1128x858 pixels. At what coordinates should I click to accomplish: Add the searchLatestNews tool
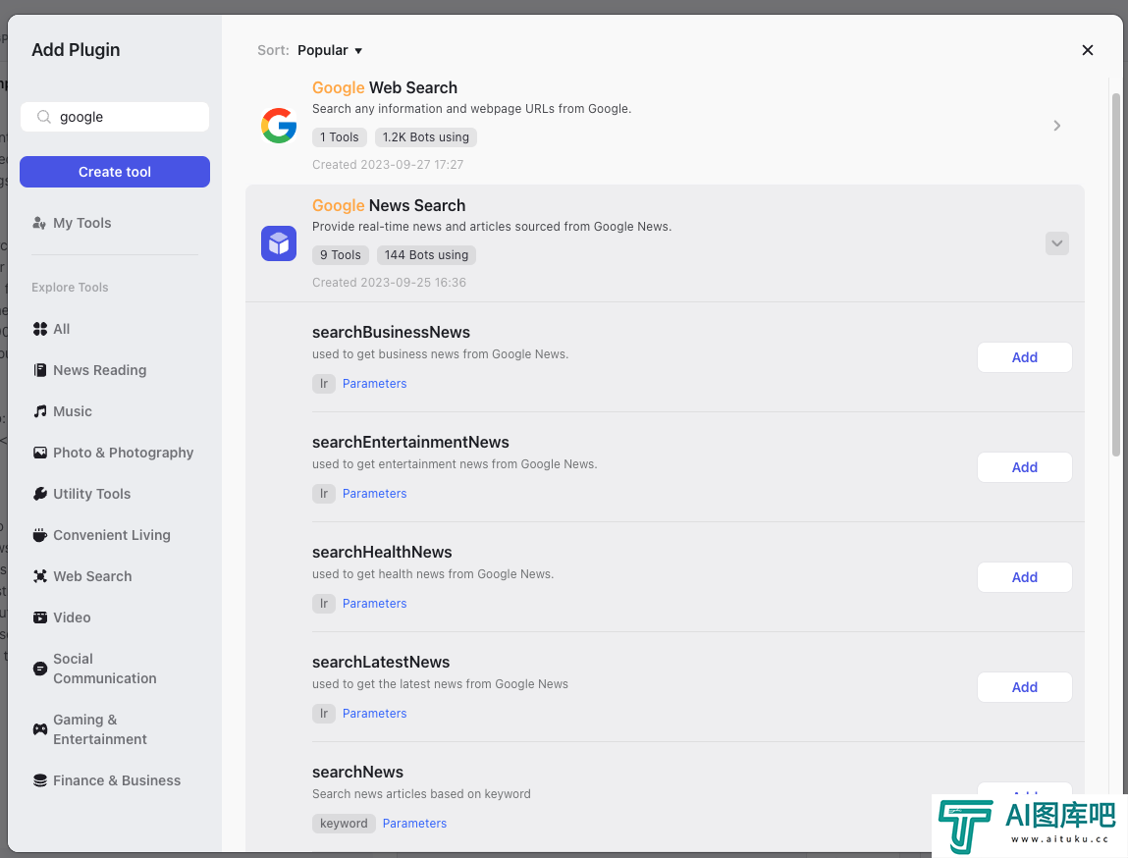(x=1024, y=687)
